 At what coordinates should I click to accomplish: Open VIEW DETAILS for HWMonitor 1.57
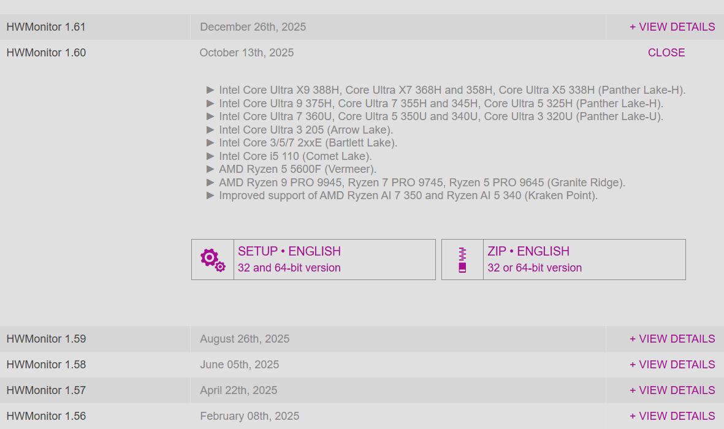tap(672, 390)
